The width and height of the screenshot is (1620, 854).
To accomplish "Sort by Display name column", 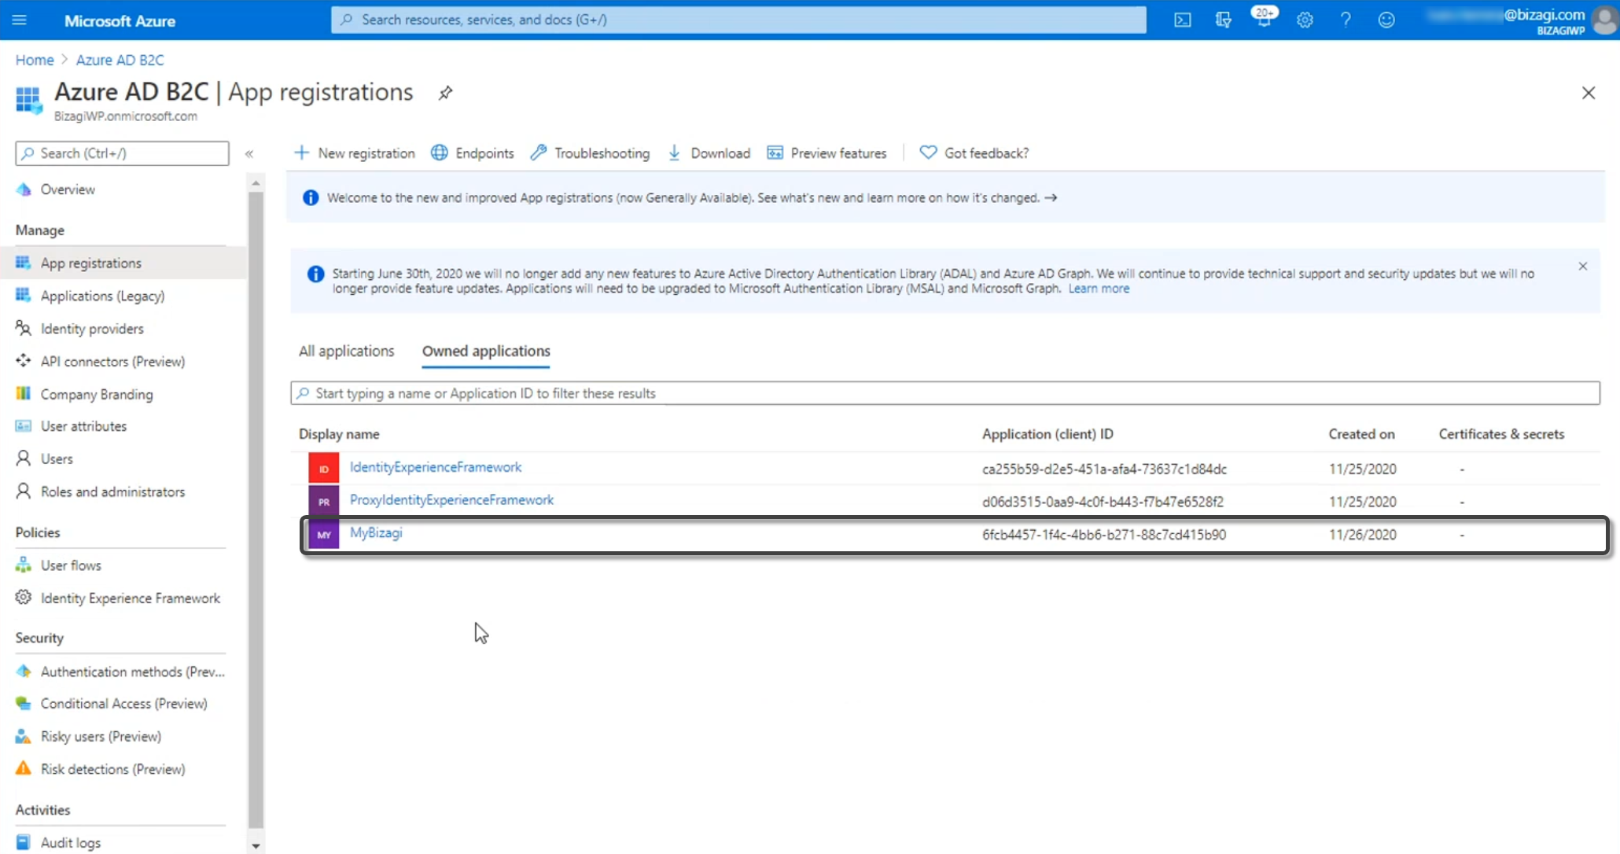I will point(339,434).
